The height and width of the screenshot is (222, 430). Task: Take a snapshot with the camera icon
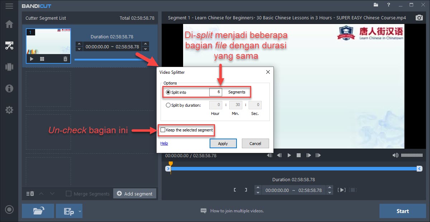point(419,18)
